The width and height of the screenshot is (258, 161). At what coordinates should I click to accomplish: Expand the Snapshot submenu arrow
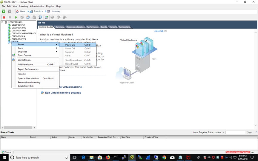56,52
